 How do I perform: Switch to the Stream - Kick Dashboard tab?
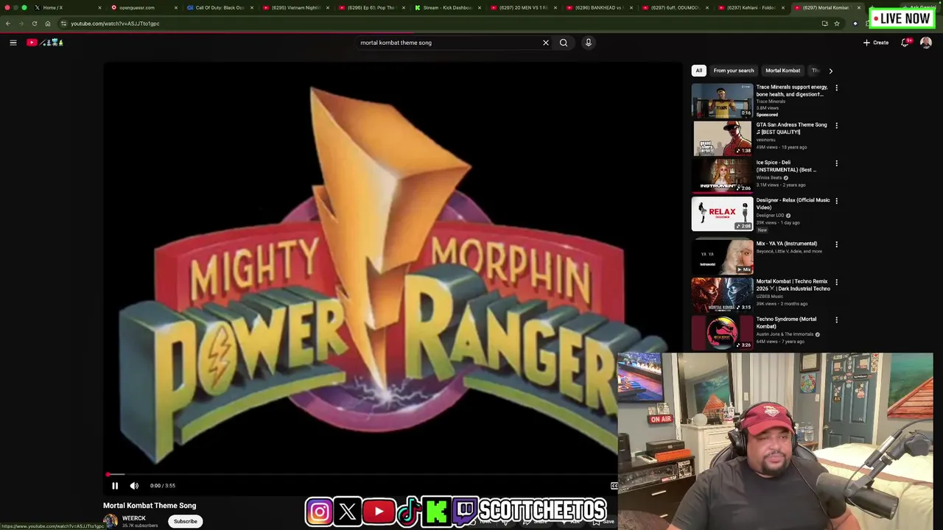click(446, 7)
